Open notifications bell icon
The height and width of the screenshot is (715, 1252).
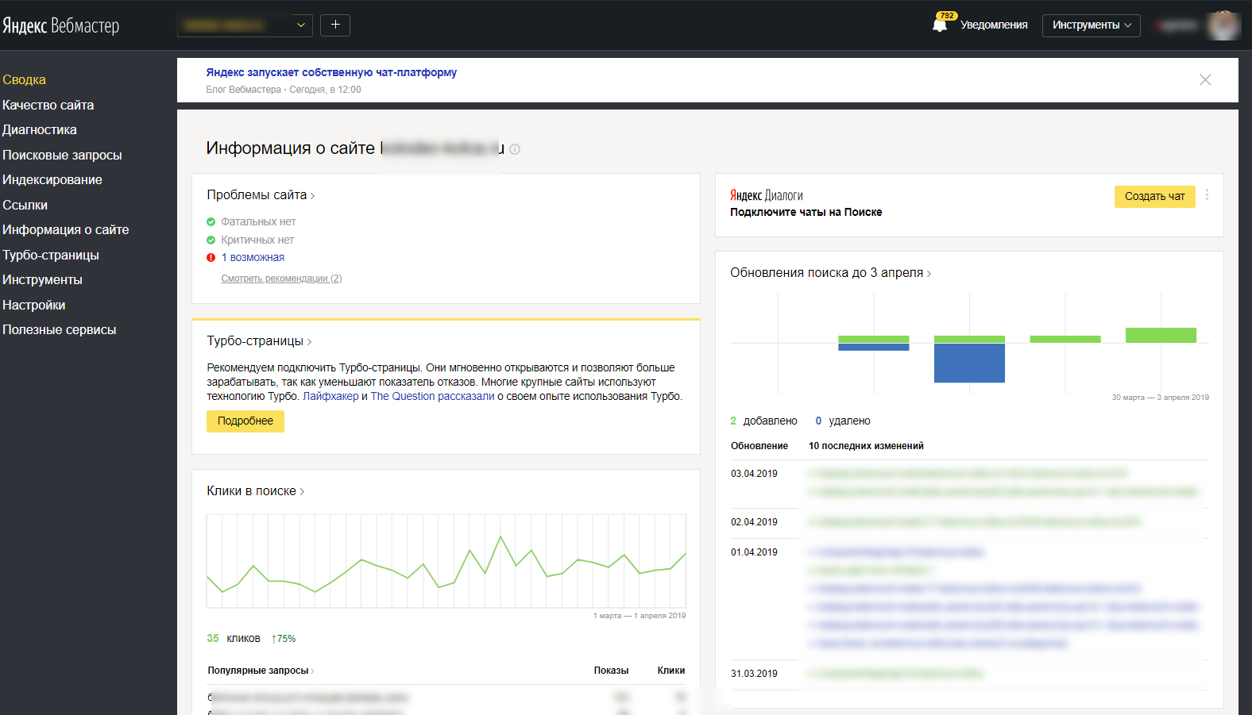pyautogui.click(x=941, y=24)
